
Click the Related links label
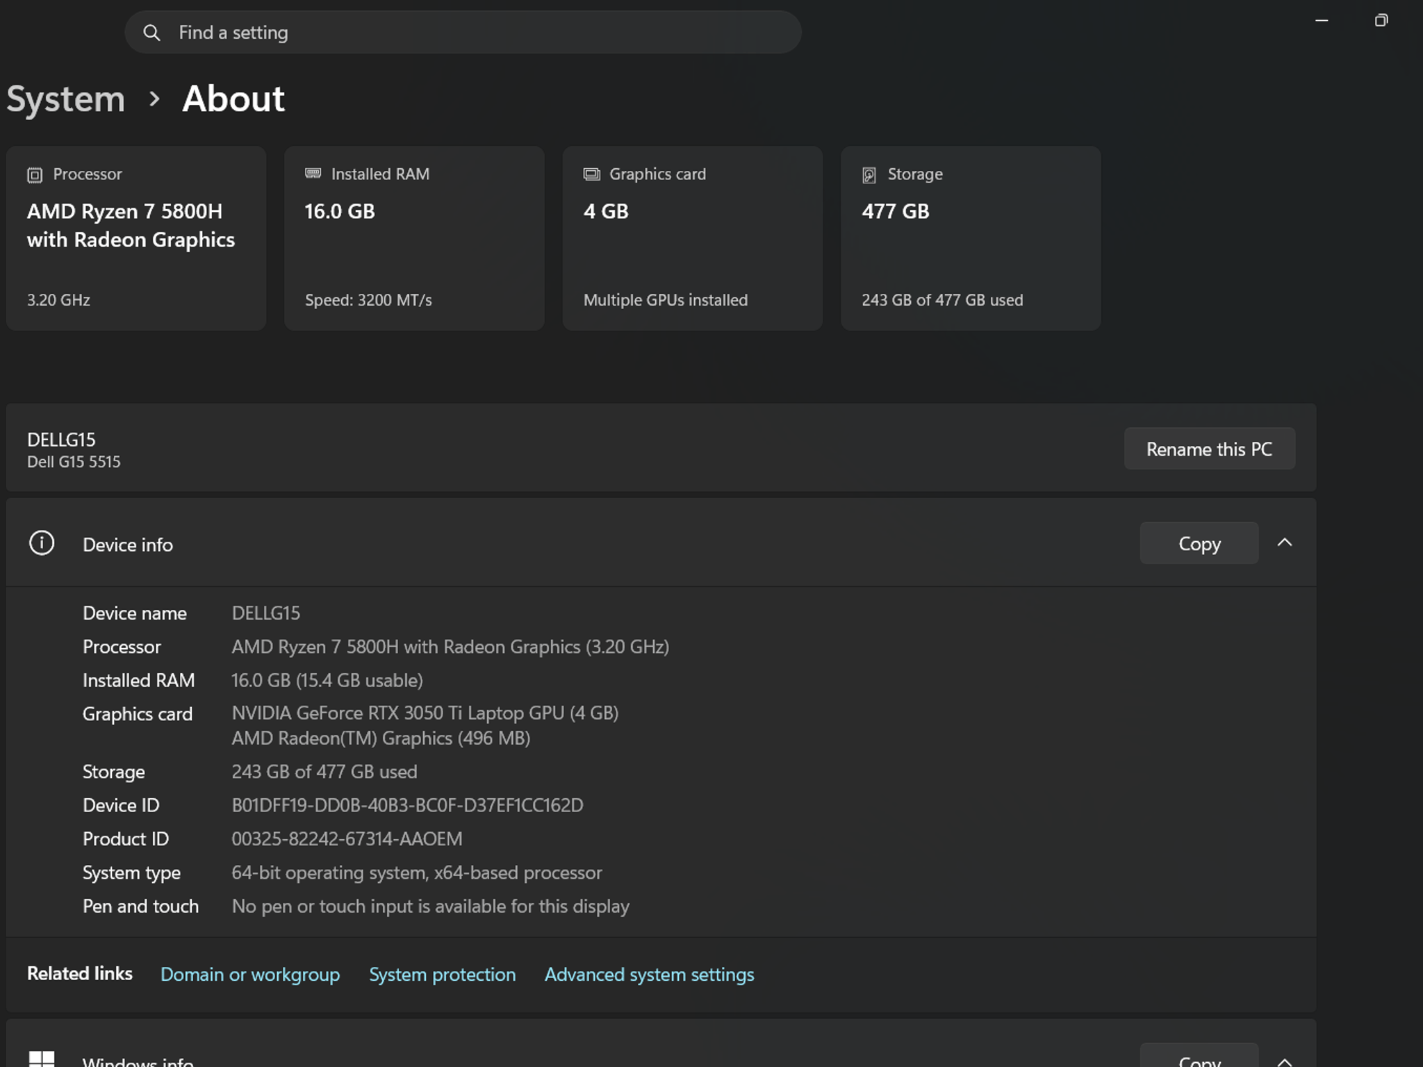(x=80, y=974)
